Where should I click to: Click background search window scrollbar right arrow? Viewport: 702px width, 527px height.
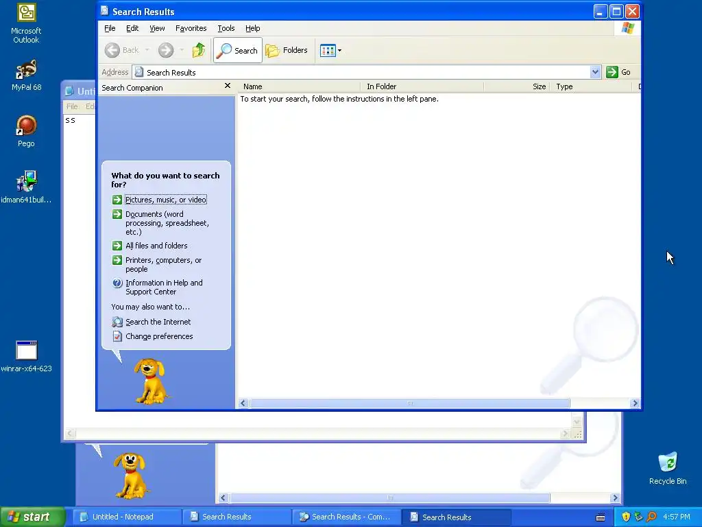tap(615, 497)
